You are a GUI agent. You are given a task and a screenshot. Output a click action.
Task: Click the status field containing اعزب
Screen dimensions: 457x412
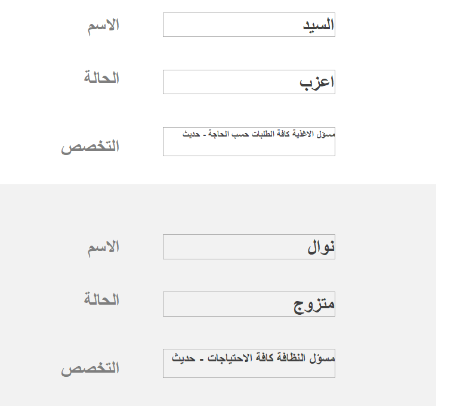coord(249,82)
